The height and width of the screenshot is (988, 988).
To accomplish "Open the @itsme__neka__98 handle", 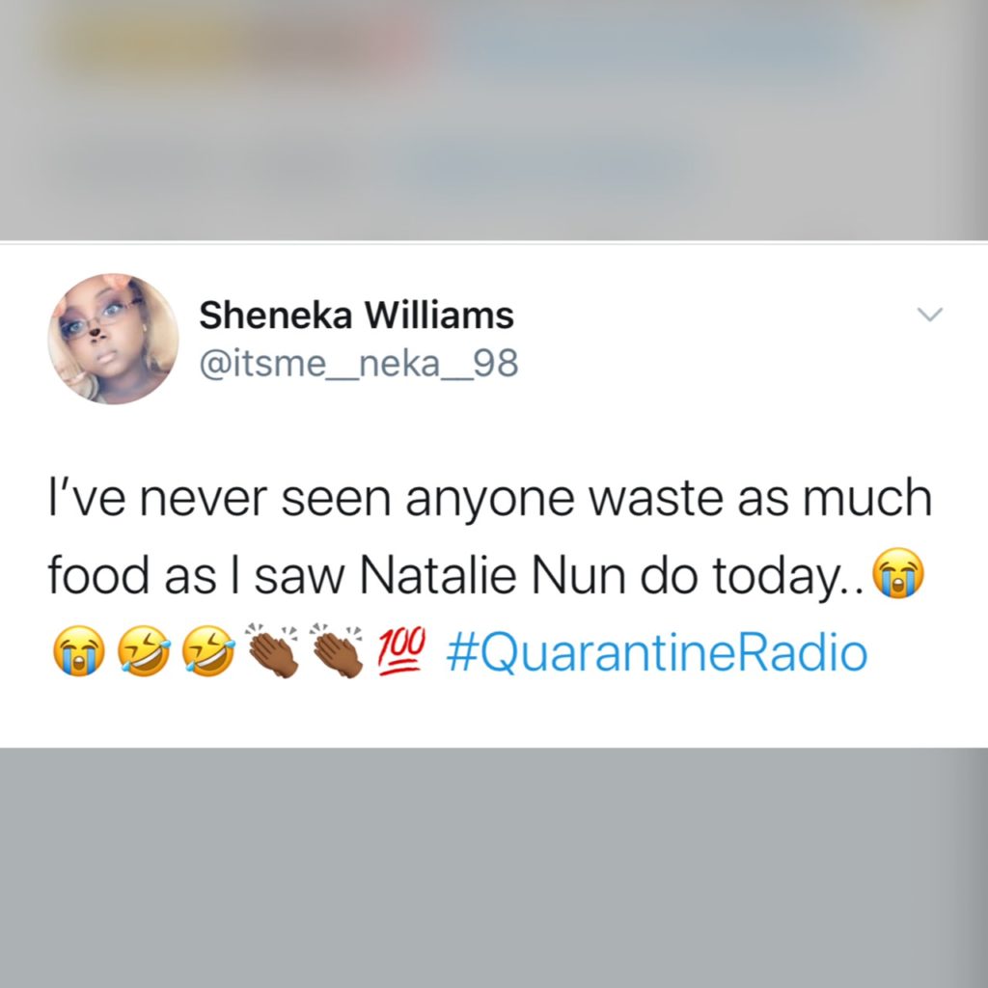I will (x=359, y=364).
